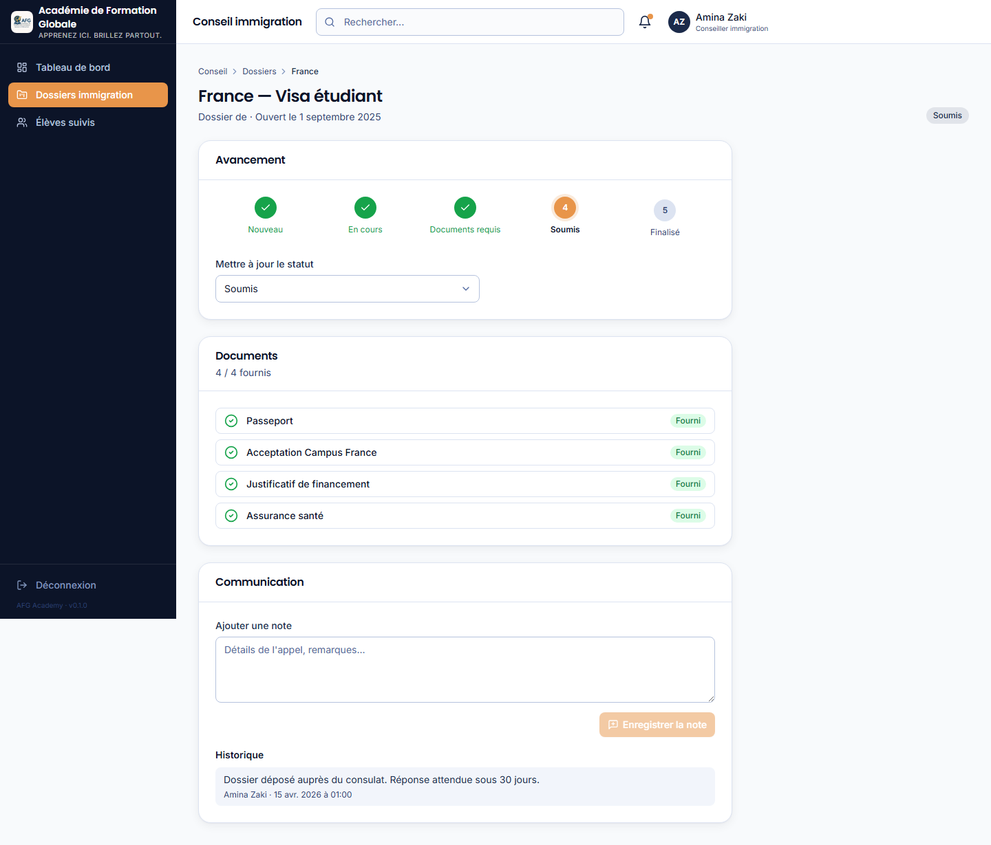Select Dossiers immigration in sidebar
This screenshot has height=845, width=991.
tap(88, 95)
